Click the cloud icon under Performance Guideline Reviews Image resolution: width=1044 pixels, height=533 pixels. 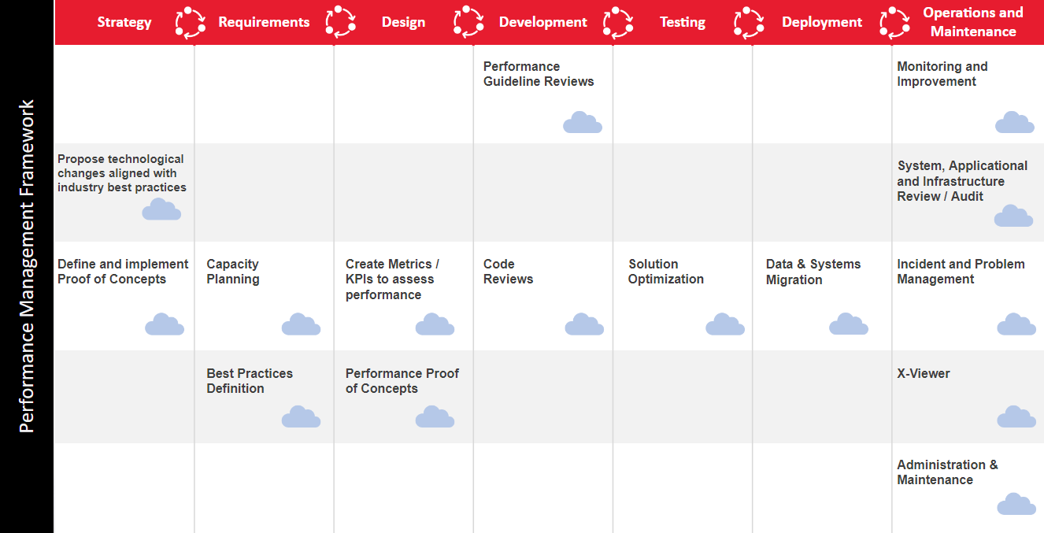click(583, 123)
